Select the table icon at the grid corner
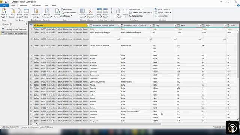This screenshot has height=135, width=240. coord(31,25)
